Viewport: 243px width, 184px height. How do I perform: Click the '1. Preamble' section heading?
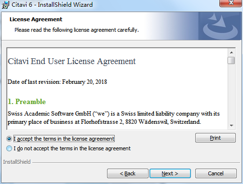pyautogui.click(x=27, y=102)
